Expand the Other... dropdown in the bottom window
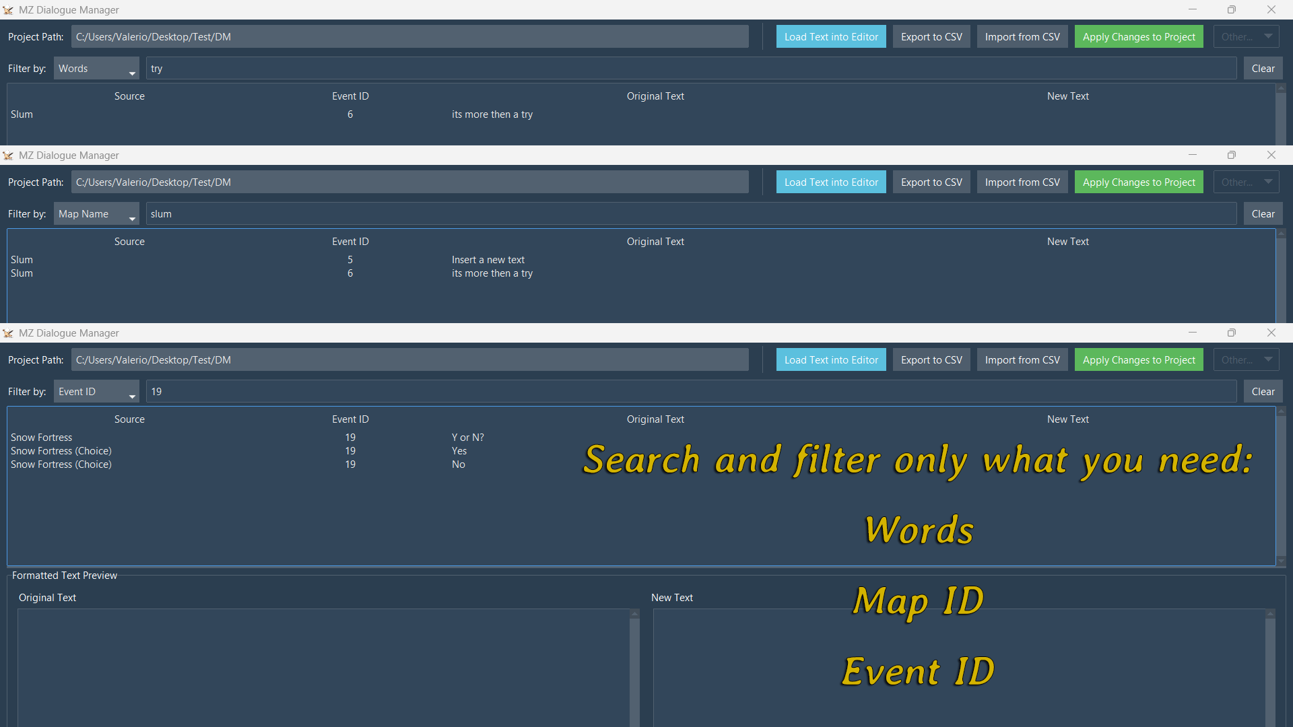The width and height of the screenshot is (1293, 727). (1246, 360)
